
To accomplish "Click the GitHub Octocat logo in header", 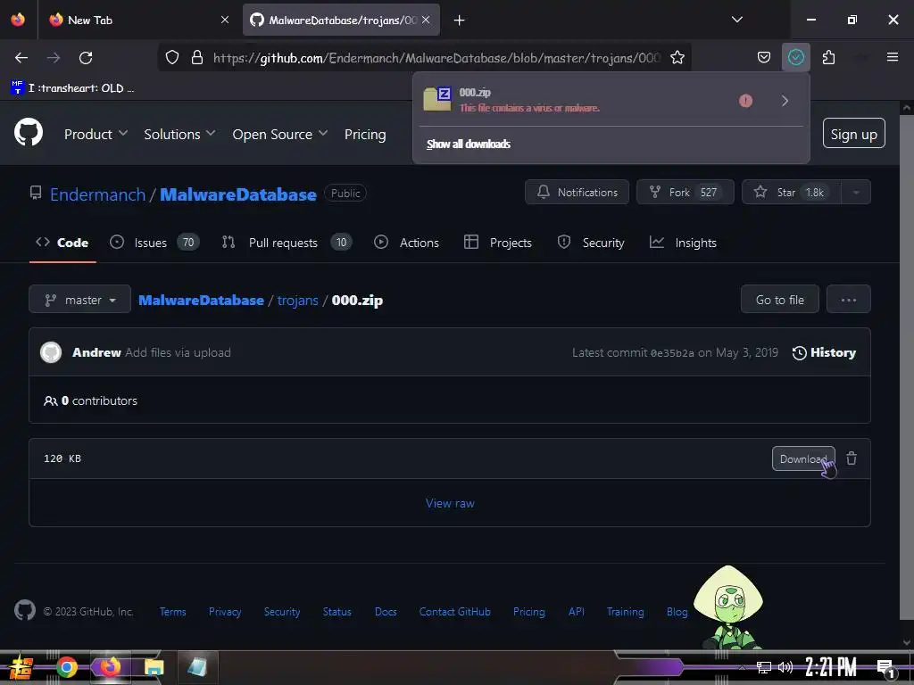I will pos(29,133).
